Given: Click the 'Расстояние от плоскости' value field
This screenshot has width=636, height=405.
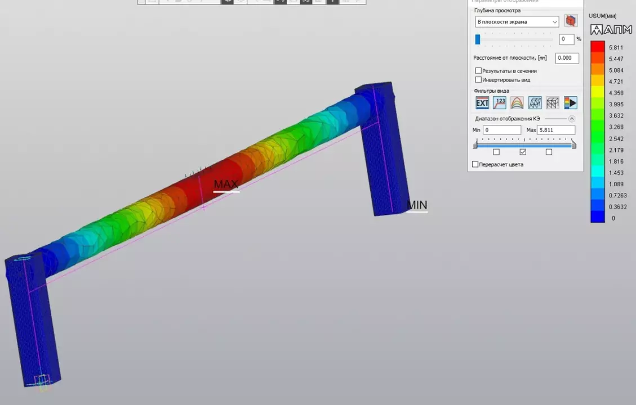Looking at the screenshot, I should point(567,58).
